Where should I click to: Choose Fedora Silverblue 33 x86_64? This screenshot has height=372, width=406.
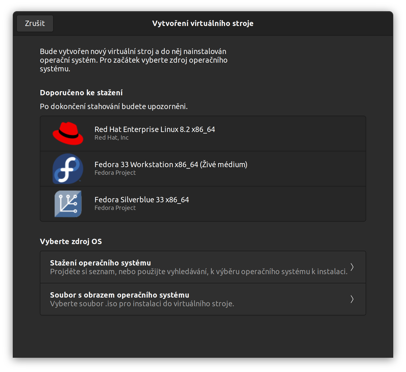pos(203,204)
